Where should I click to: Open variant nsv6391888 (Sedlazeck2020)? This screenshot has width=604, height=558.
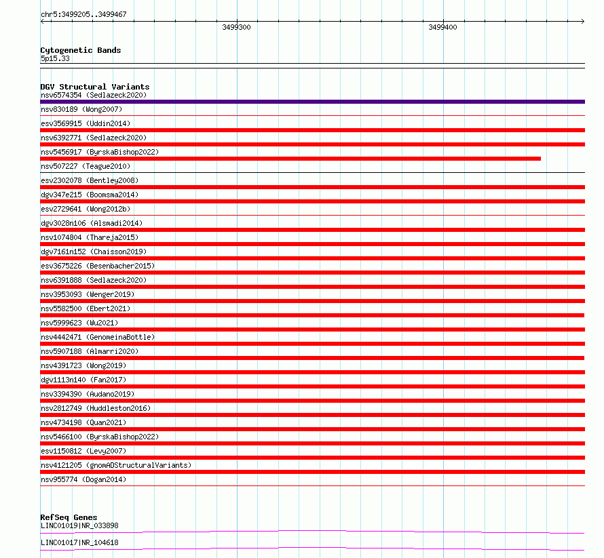94,280
